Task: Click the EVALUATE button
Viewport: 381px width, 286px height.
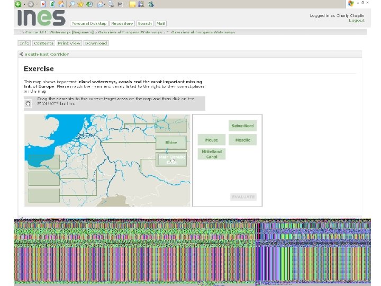Action: [243, 196]
